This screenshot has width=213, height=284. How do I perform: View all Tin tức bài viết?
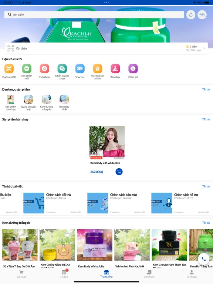[206, 186]
